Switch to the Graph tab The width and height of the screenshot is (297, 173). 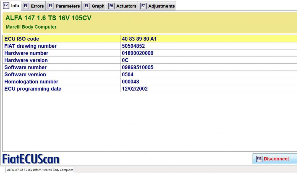pyautogui.click(x=94, y=6)
